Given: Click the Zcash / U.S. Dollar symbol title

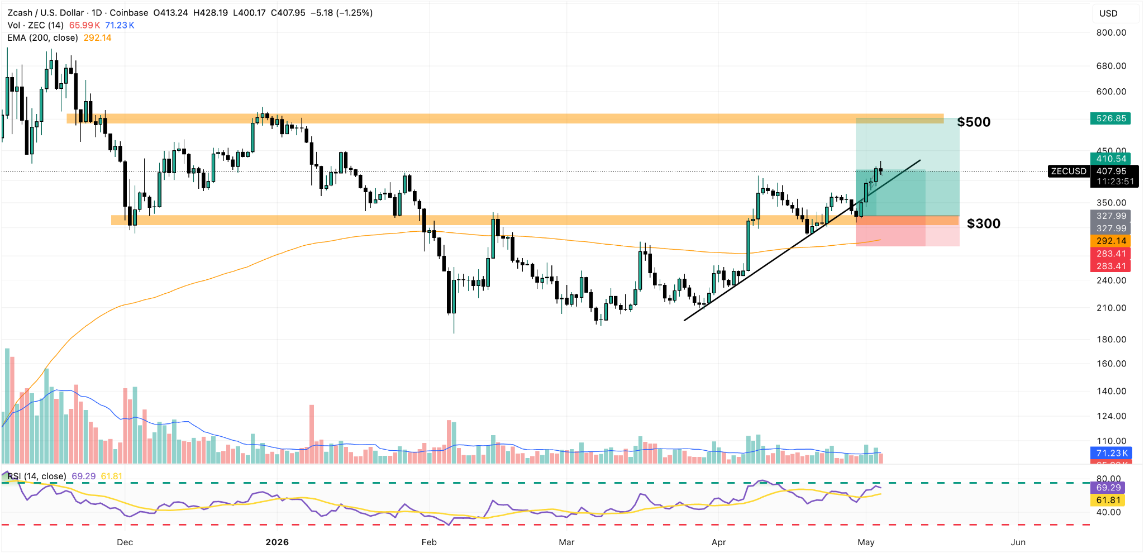Looking at the screenshot, I should pos(45,12).
